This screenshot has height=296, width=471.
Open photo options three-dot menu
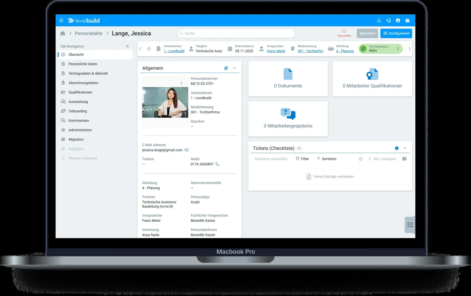tap(181, 83)
